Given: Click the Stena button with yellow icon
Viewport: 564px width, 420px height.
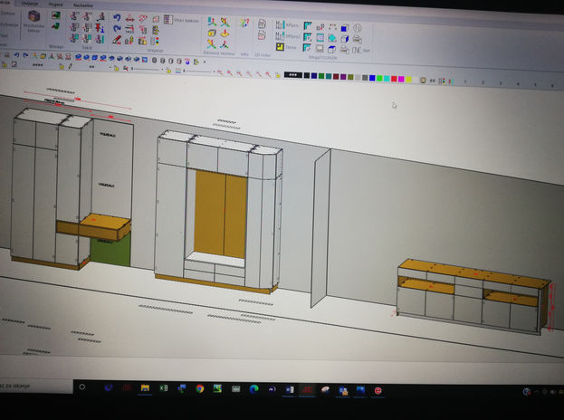Looking at the screenshot, I should point(286,47).
